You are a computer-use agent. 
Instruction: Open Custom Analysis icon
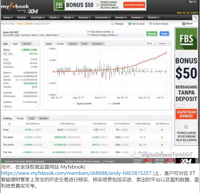coord(150,24)
